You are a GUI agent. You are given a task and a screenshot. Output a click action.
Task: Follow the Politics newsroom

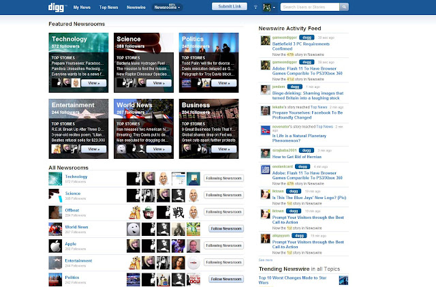pyautogui.click(x=226, y=279)
